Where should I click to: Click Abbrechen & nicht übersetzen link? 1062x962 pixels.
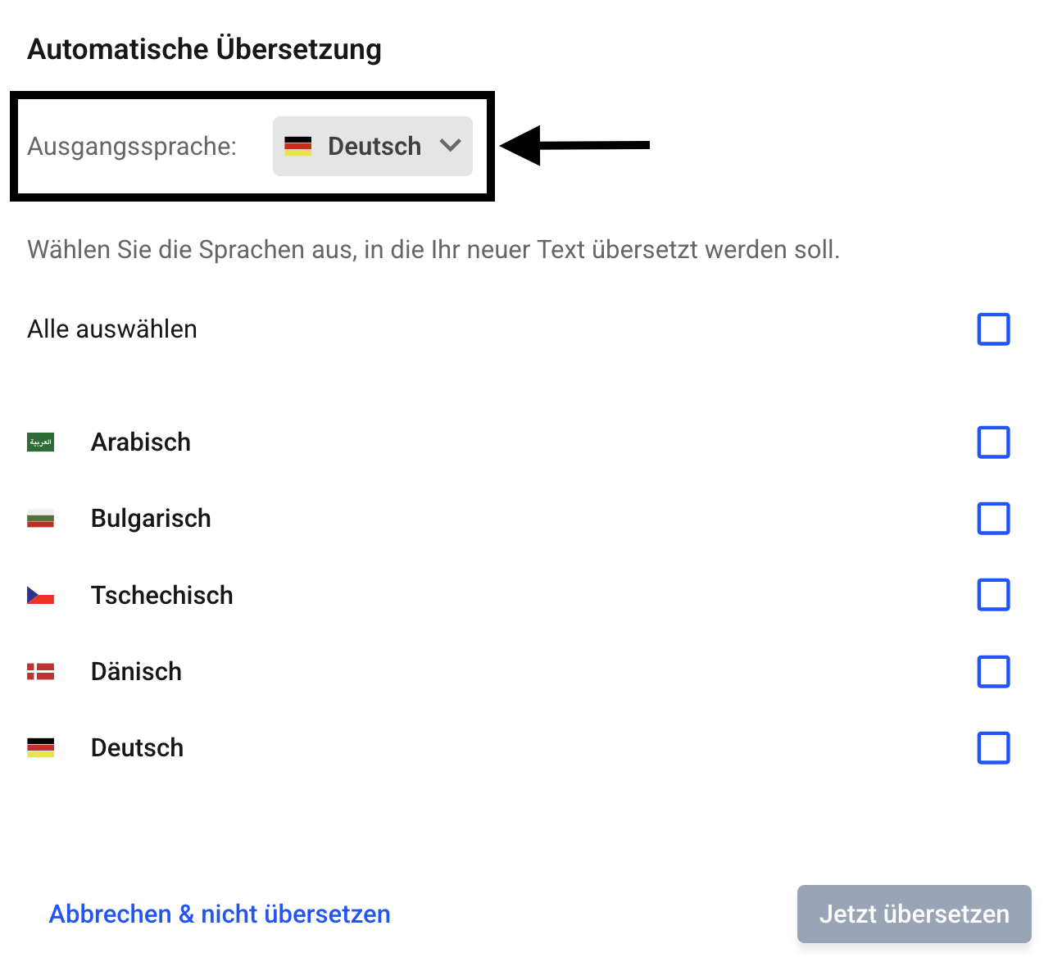[220, 914]
